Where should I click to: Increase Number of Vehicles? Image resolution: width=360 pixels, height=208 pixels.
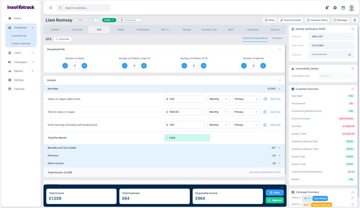pos(263,66)
